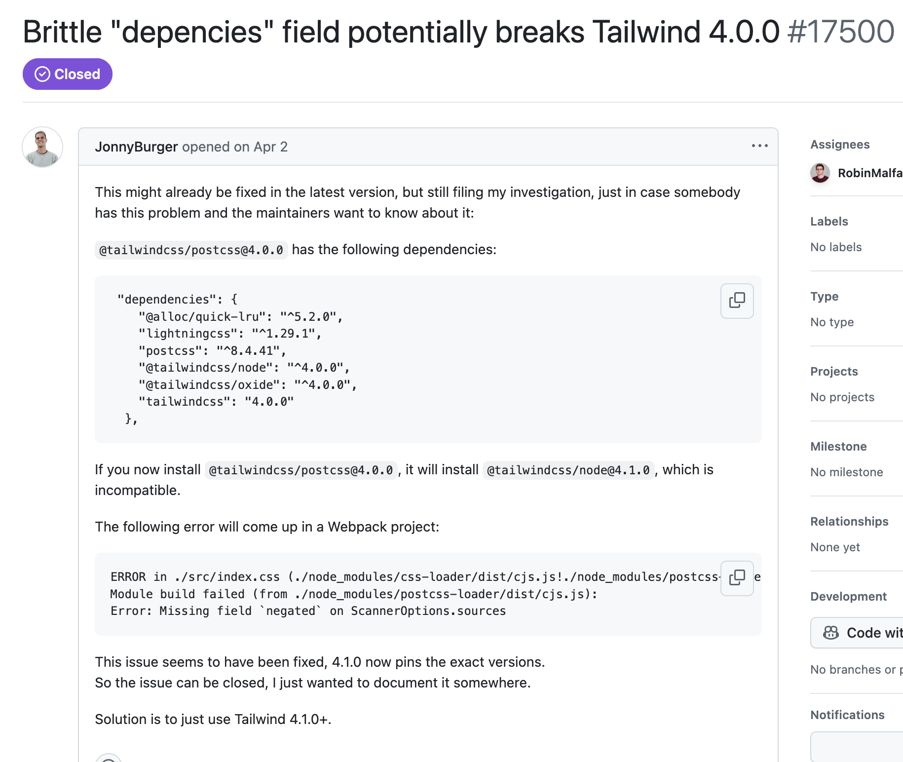Open the Relationships sidebar section

click(849, 521)
